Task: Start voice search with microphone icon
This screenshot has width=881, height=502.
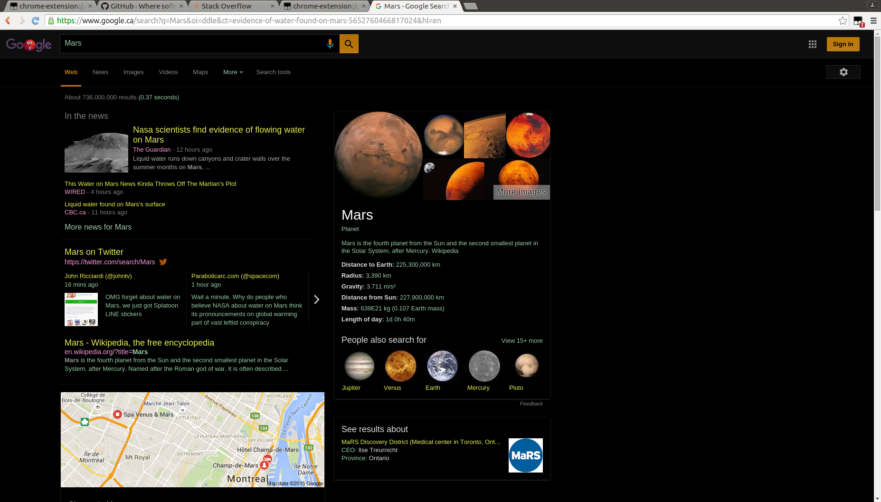Action: 330,44
